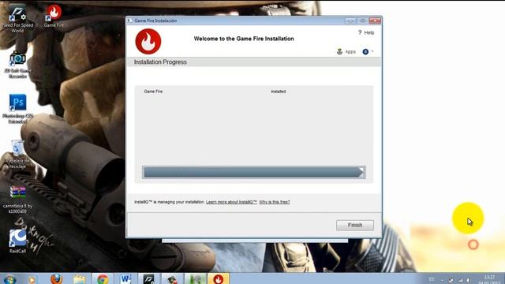Open the Apps menu in installer

point(350,51)
